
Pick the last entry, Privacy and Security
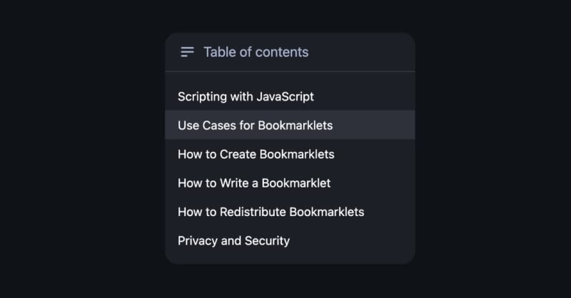[233, 240]
